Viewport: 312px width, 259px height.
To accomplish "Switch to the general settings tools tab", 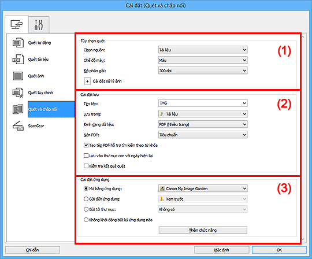I will (39, 25).
